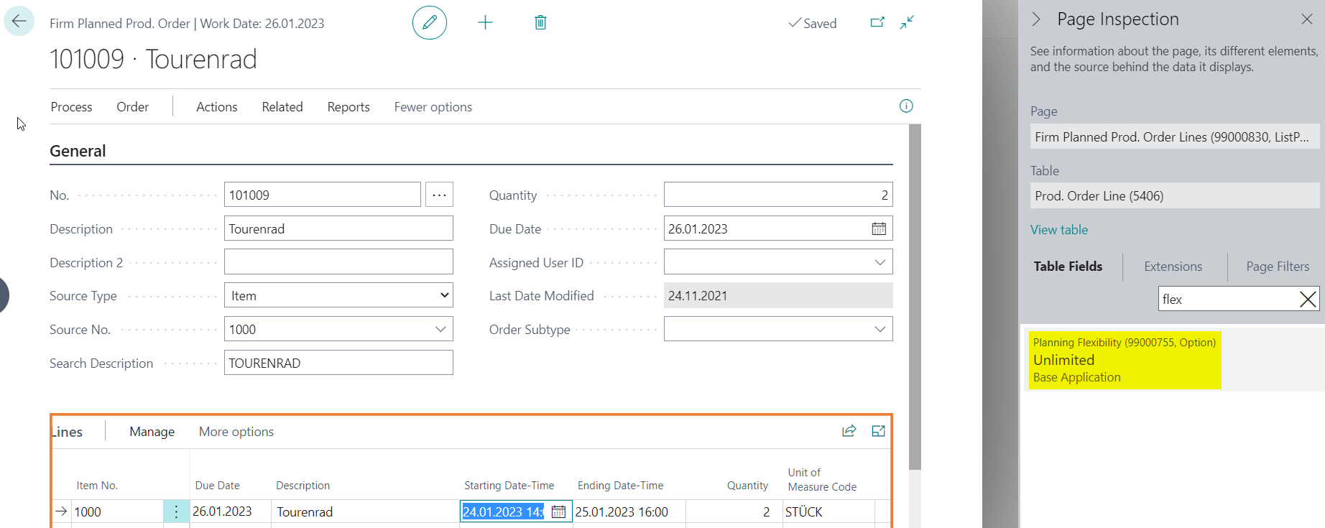The width and height of the screenshot is (1325, 528).
Task: Click the row options three-dot icon
Action: coord(176,511)
